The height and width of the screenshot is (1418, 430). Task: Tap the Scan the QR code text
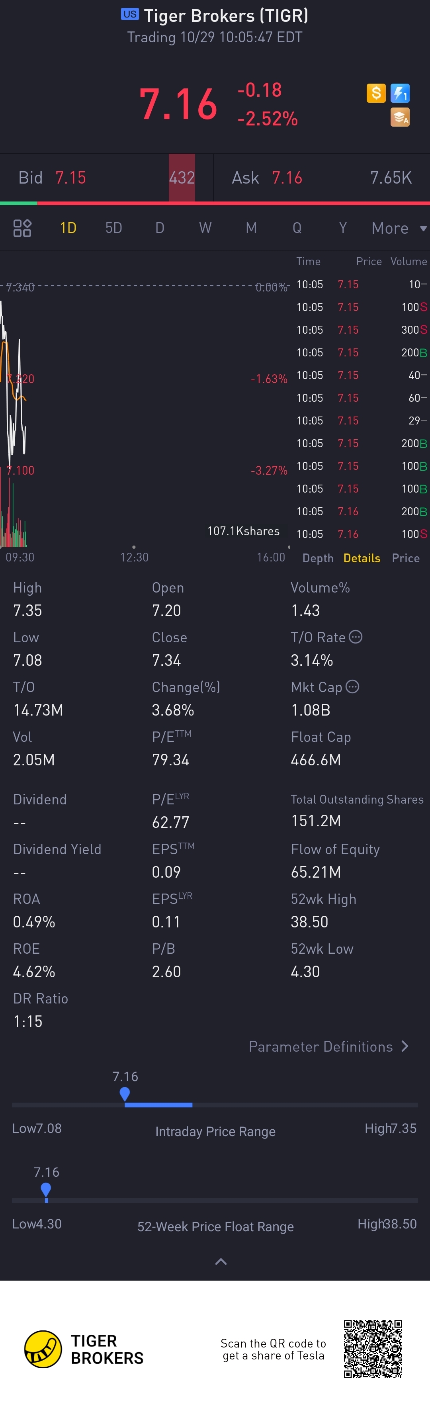click(x=273, y=1350)
